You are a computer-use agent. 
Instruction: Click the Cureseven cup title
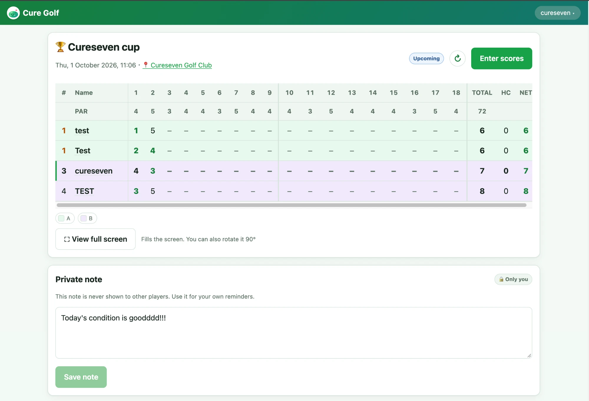click(x=104, y=47)
